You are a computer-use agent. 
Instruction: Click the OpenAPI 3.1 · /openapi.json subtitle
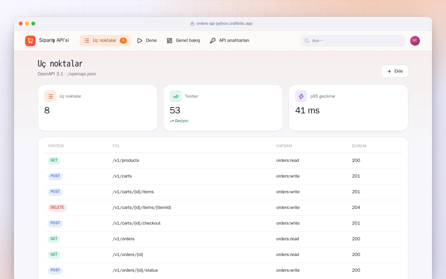pos(67,74)
